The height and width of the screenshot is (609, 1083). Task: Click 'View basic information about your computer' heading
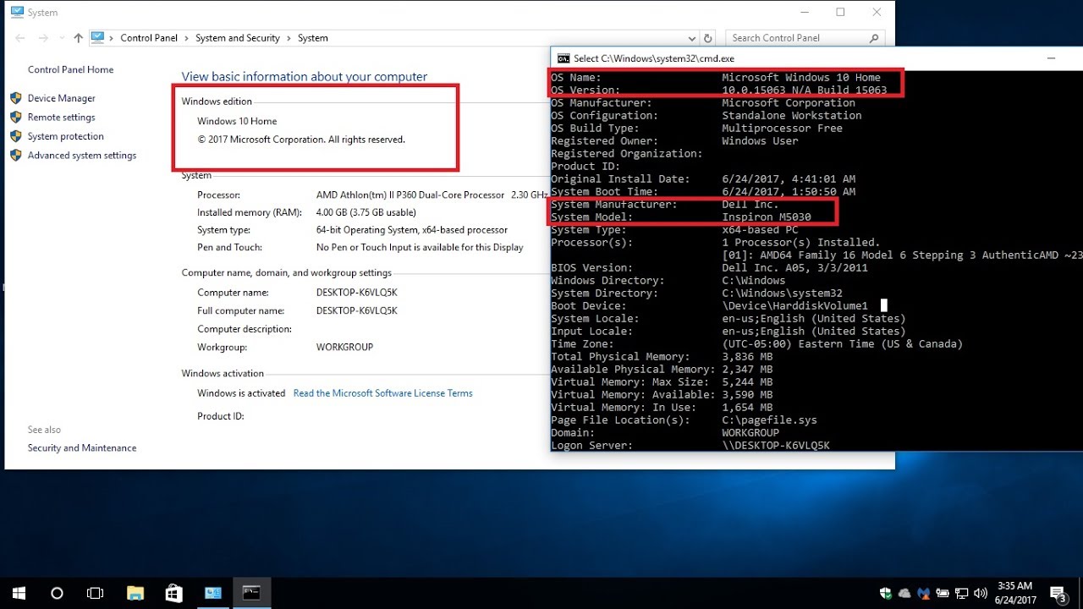[305, 77]
